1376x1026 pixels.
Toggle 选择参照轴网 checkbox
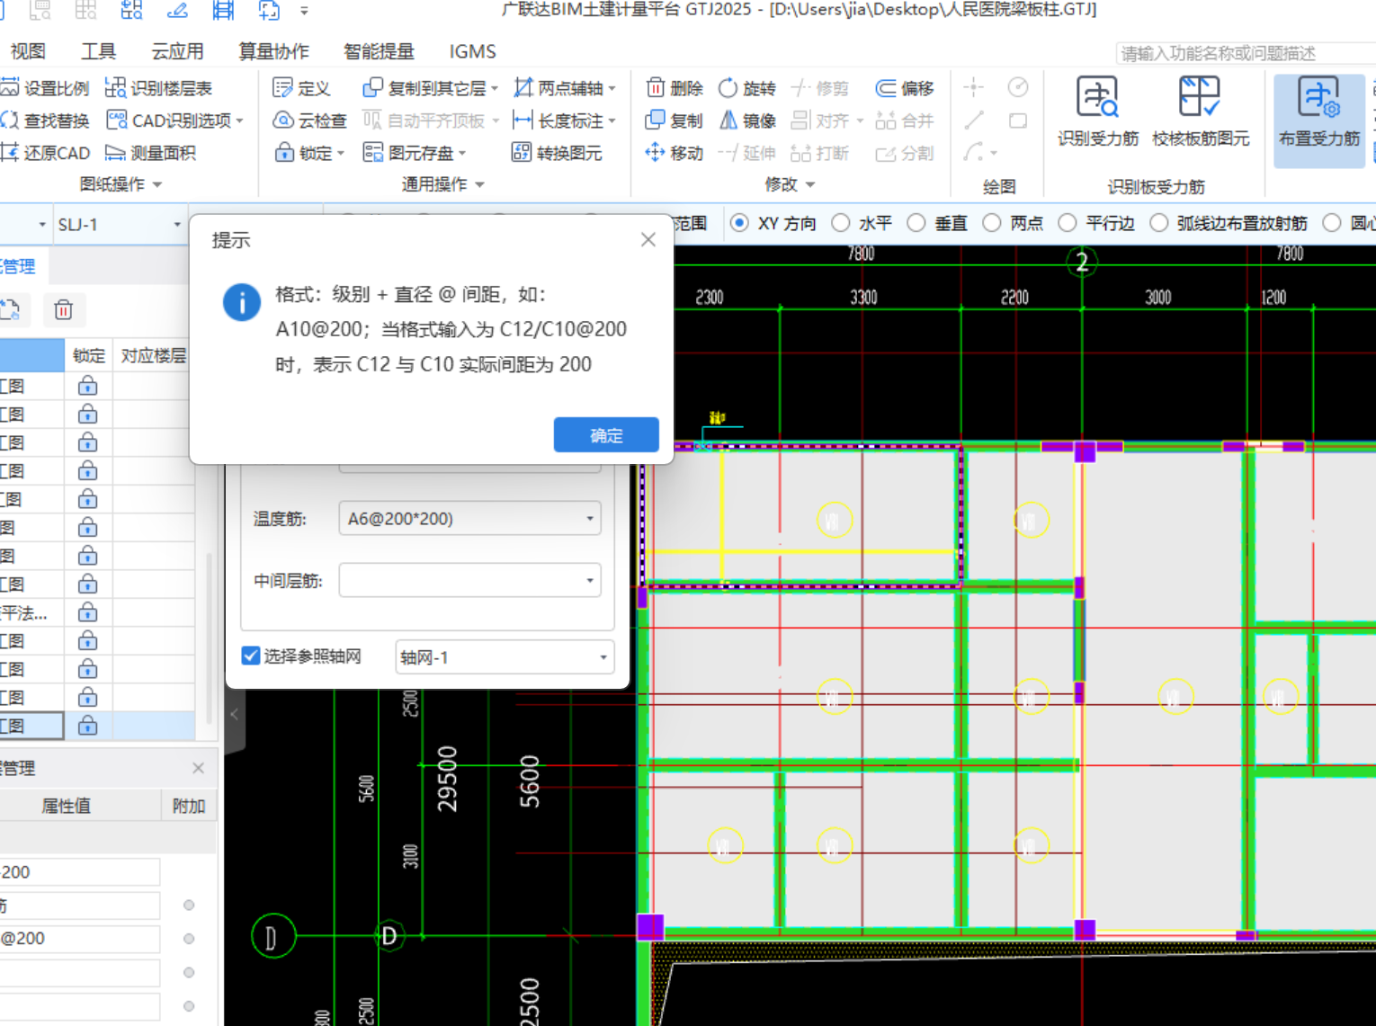(x=251, y=656)
